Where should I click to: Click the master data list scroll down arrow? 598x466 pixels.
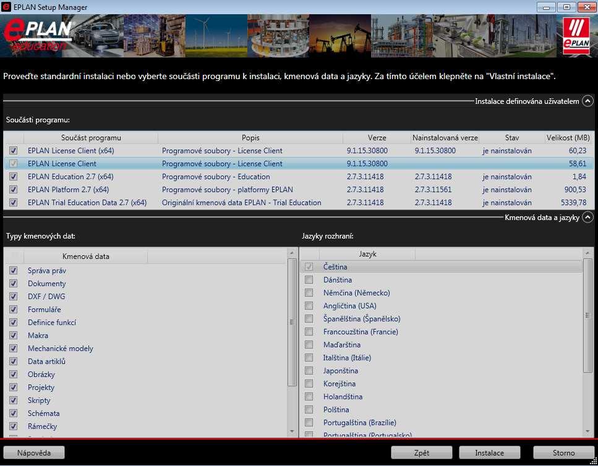click(292, 431)
